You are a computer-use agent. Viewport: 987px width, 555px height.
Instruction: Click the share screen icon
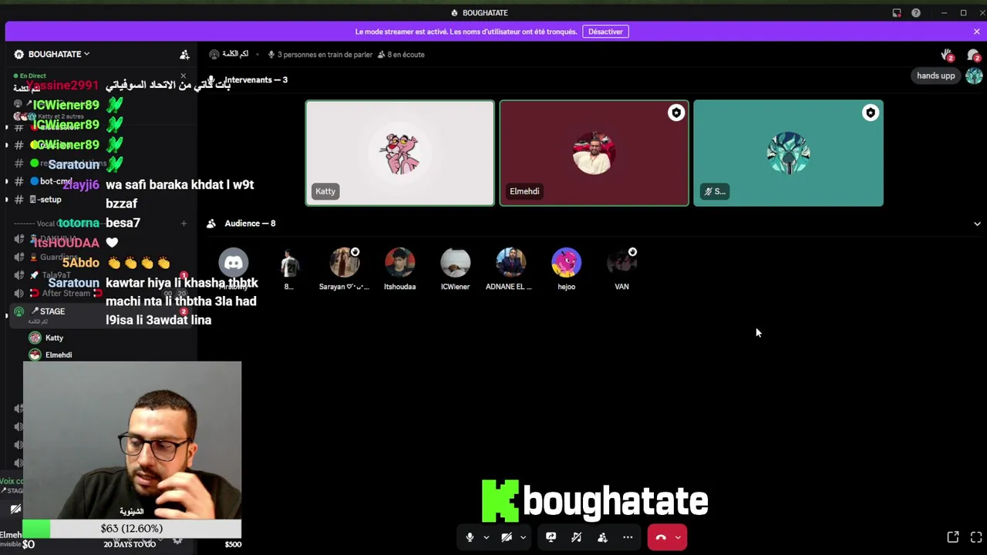click(x=551, y=537)
